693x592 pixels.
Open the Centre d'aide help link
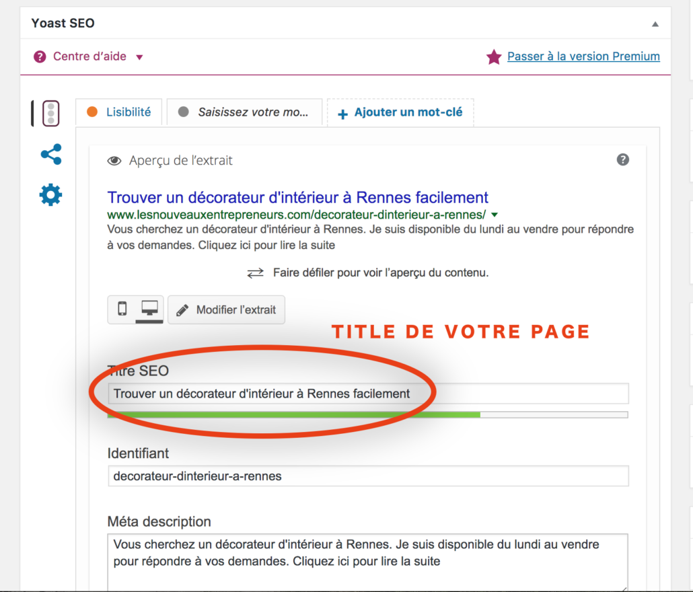pyautogui.click(x=89, y=57)
